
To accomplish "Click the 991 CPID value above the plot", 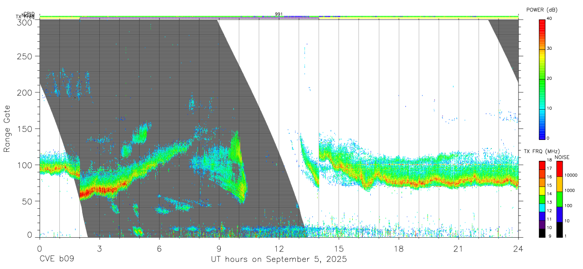I will 279,14.
